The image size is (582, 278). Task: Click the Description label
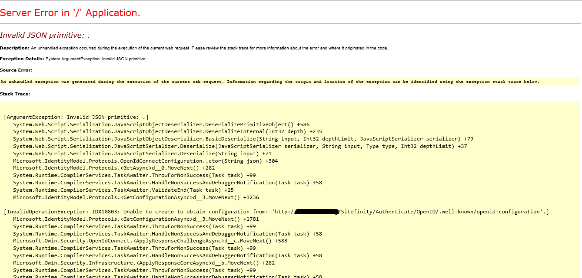14,48
